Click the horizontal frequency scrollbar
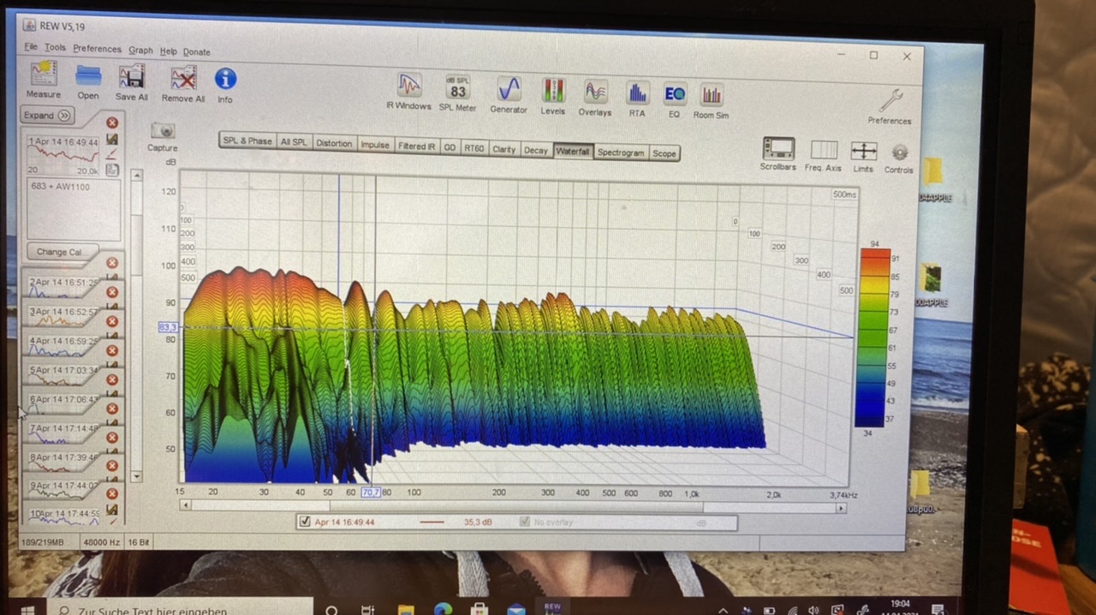This screenshot has width=1096, height=615. click(512, 507)
